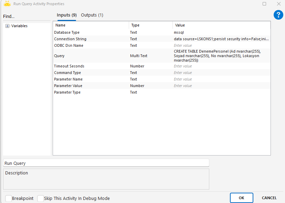Click the Timeout Seconds value field
This screenshot has width=285, height=203.
[221, 66]
